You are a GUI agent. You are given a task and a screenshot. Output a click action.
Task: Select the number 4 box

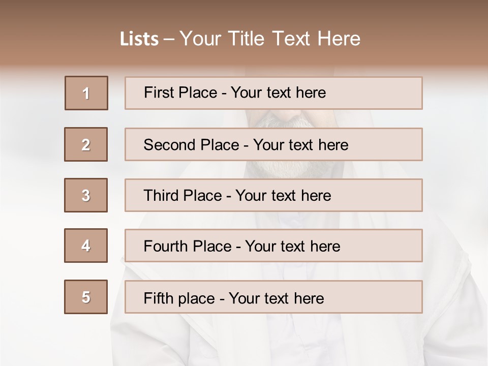(x=86, y=246)
